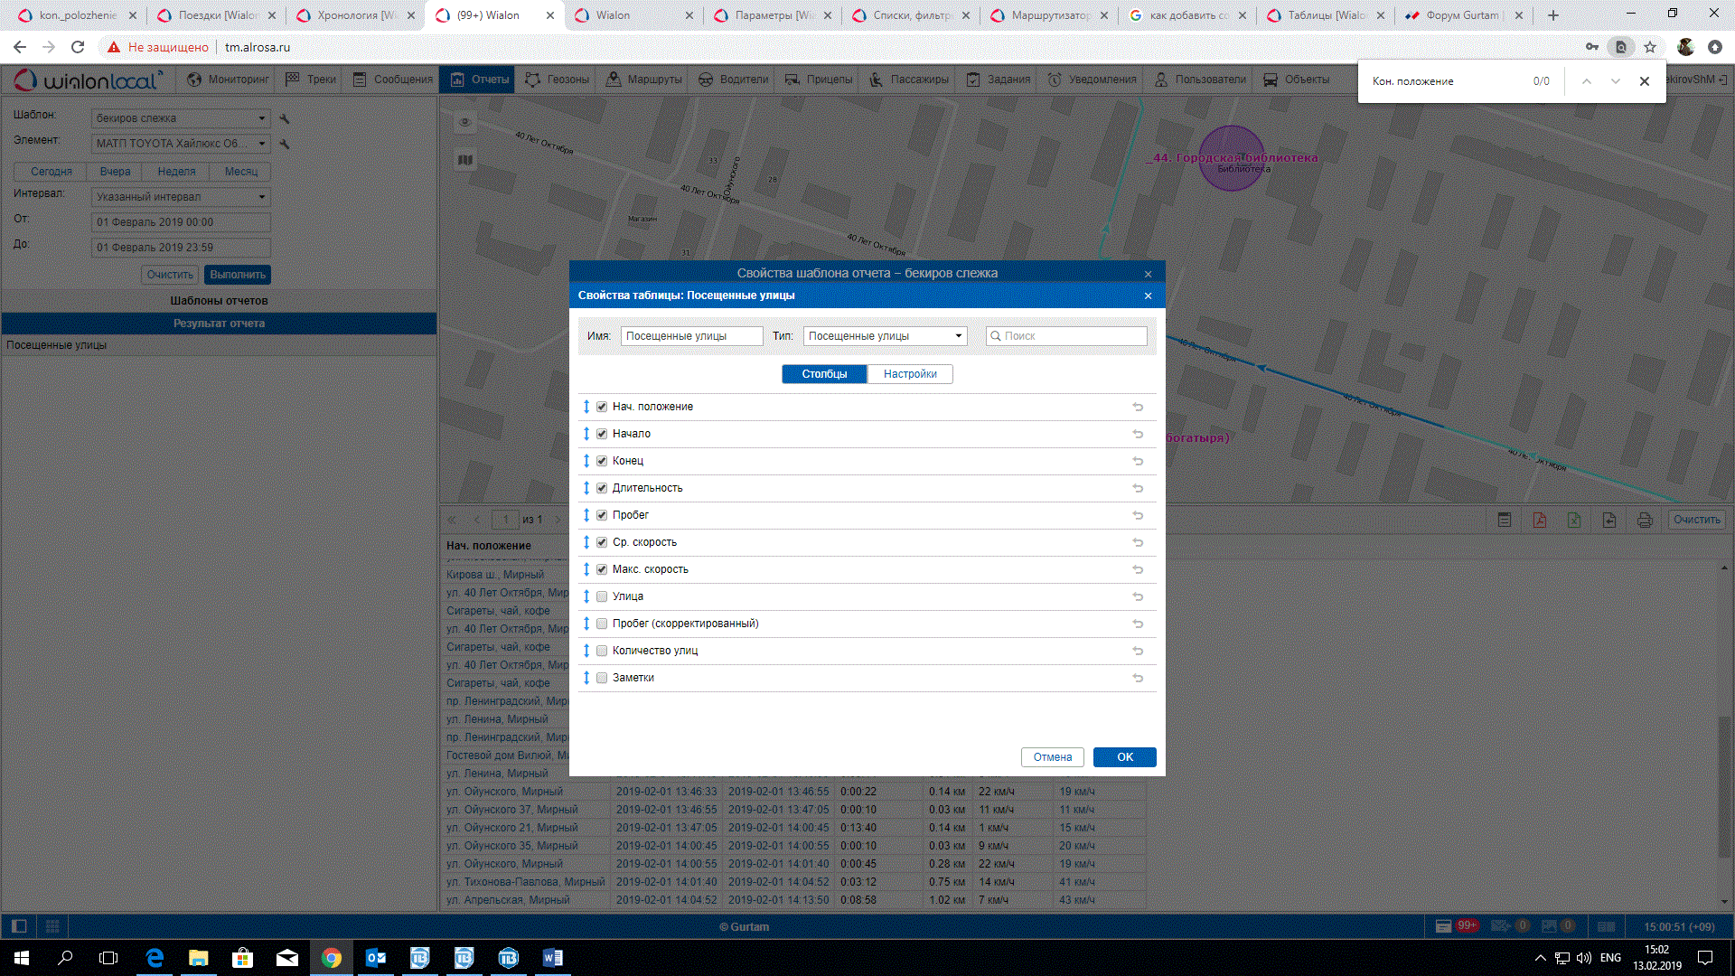
Task: Click the PDF export icon
Action: [x=1539, y=520]
